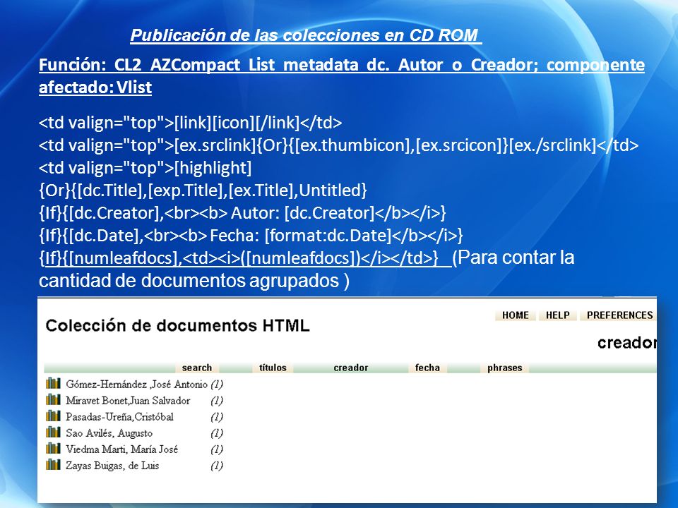Open the HELP page

[557, 315]
